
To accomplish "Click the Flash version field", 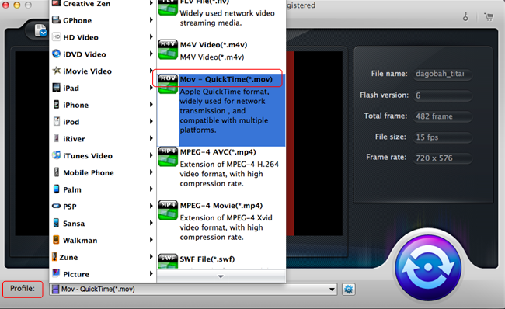I will [442, 95].
